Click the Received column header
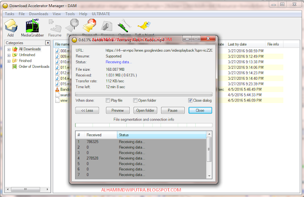This screenshot has width=304, height=197. click(x=101, y=135)
